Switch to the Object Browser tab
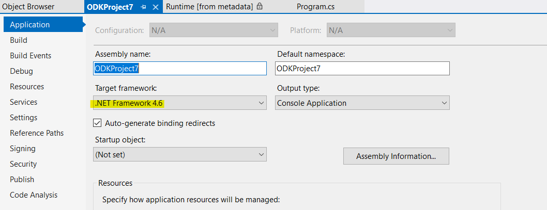547x210 pixels. point(28,7)
